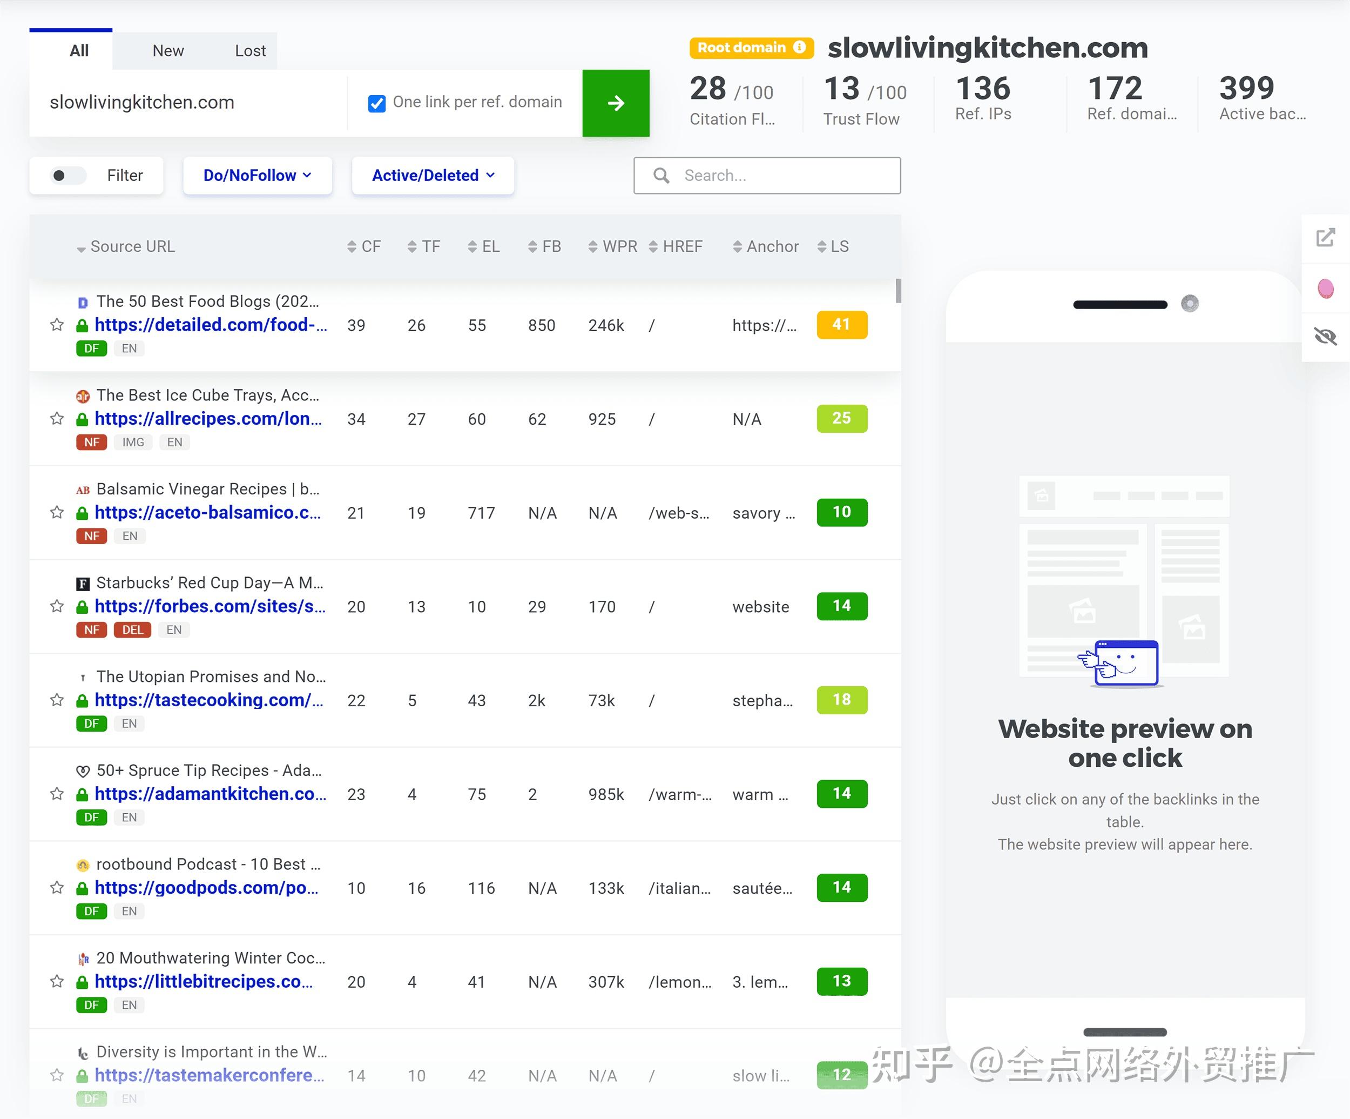Click the Citation Flow 28 metric
The image size is (1350, 1119).
click(732, 100)
